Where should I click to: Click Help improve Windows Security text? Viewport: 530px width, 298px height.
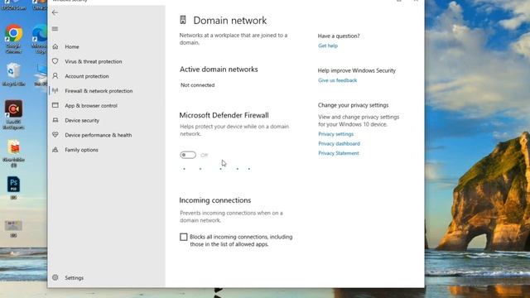click(357, 70)
